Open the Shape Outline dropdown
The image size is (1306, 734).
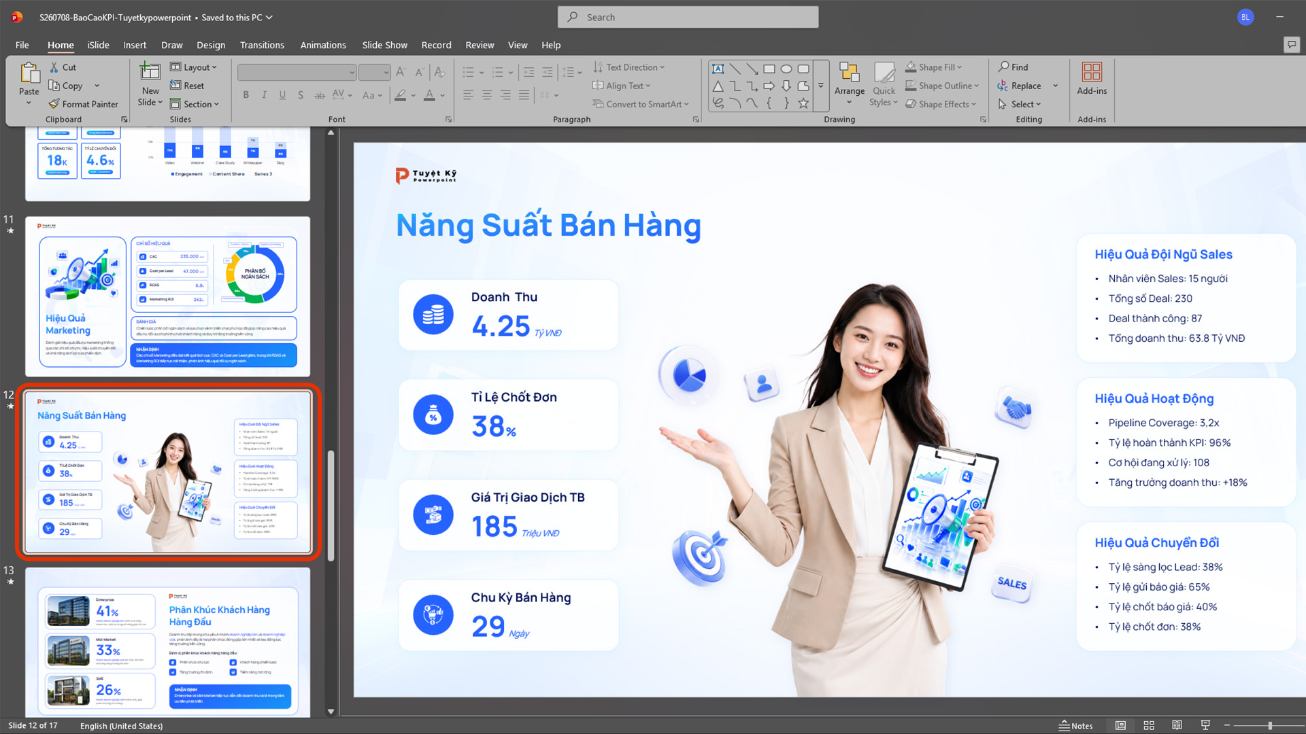(942, 86)
